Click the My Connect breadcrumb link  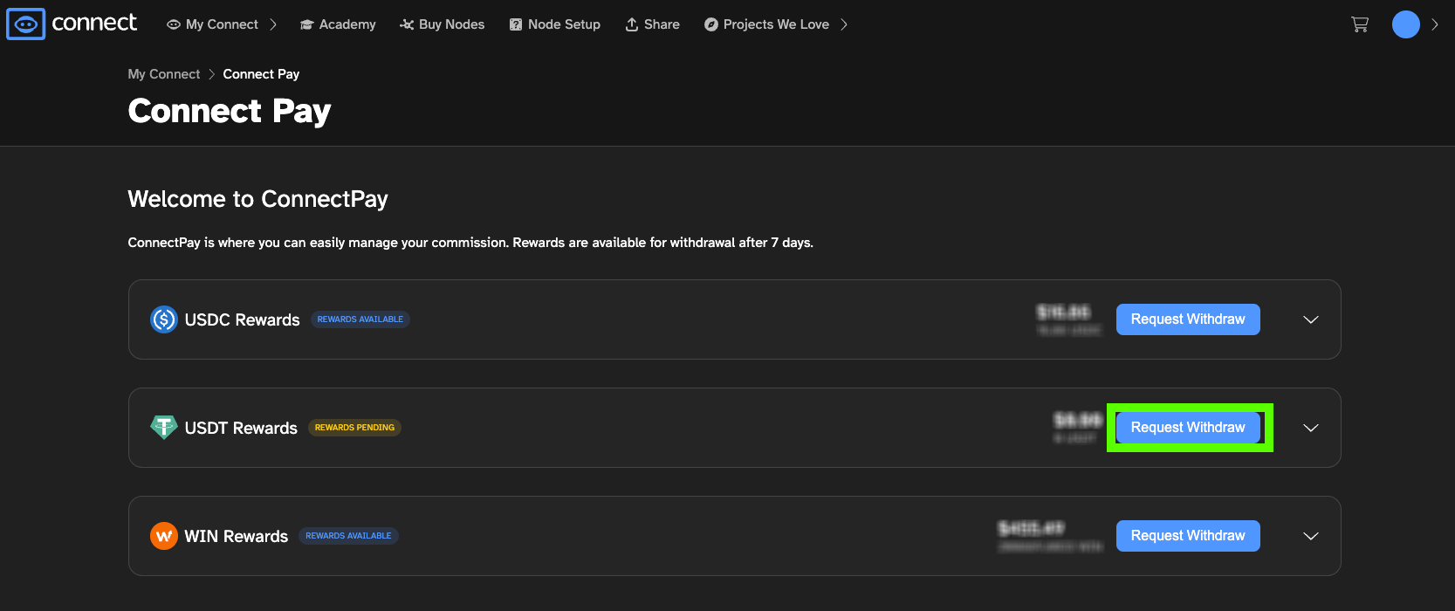(x=164, y=74)
